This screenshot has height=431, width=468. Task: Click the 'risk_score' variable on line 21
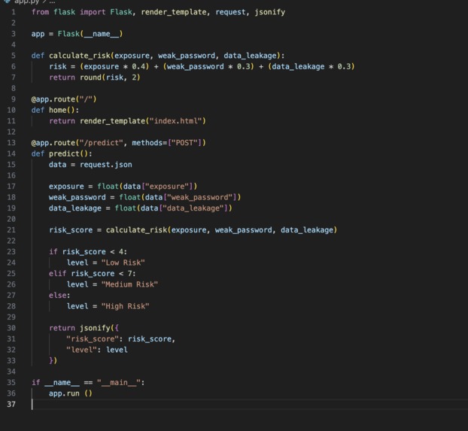71,230
